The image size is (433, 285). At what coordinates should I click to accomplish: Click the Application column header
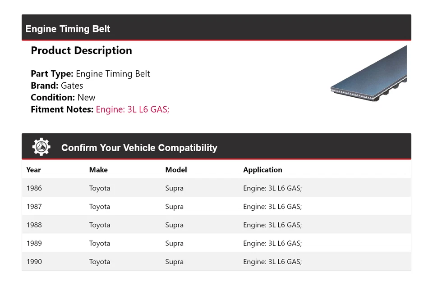(263, 170)
